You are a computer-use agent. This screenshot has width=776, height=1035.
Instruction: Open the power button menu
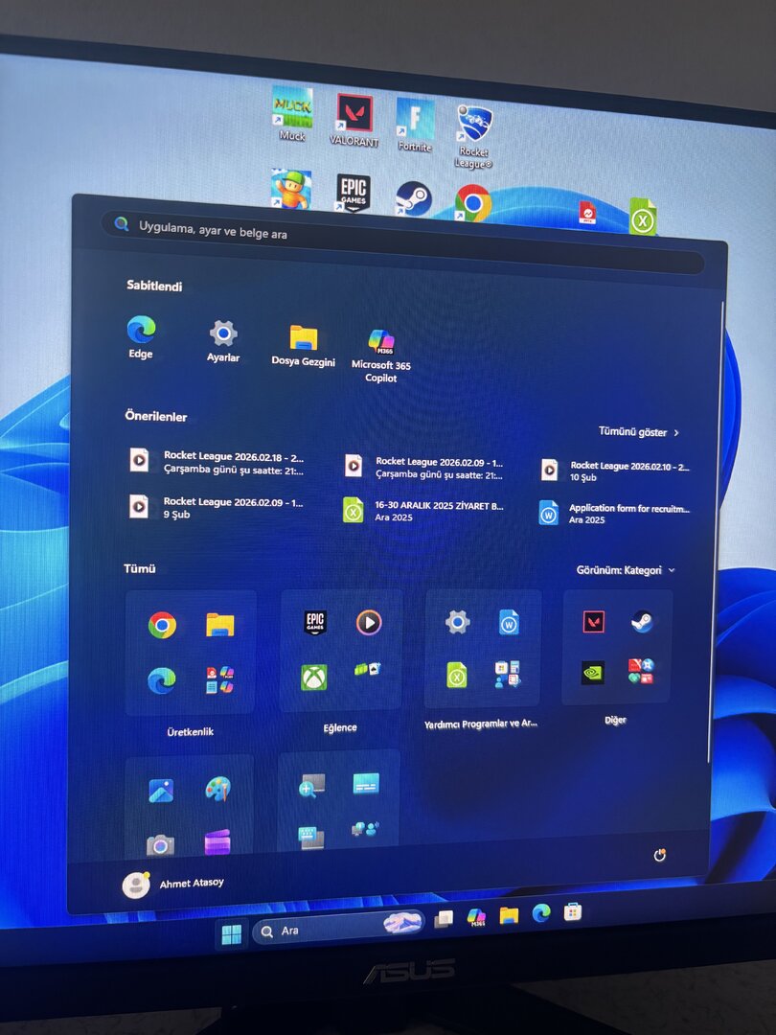point(659,856)
